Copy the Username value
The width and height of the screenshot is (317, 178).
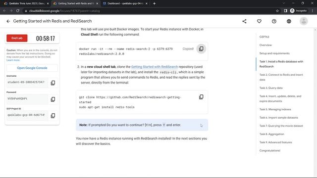(x=53, y=83)
